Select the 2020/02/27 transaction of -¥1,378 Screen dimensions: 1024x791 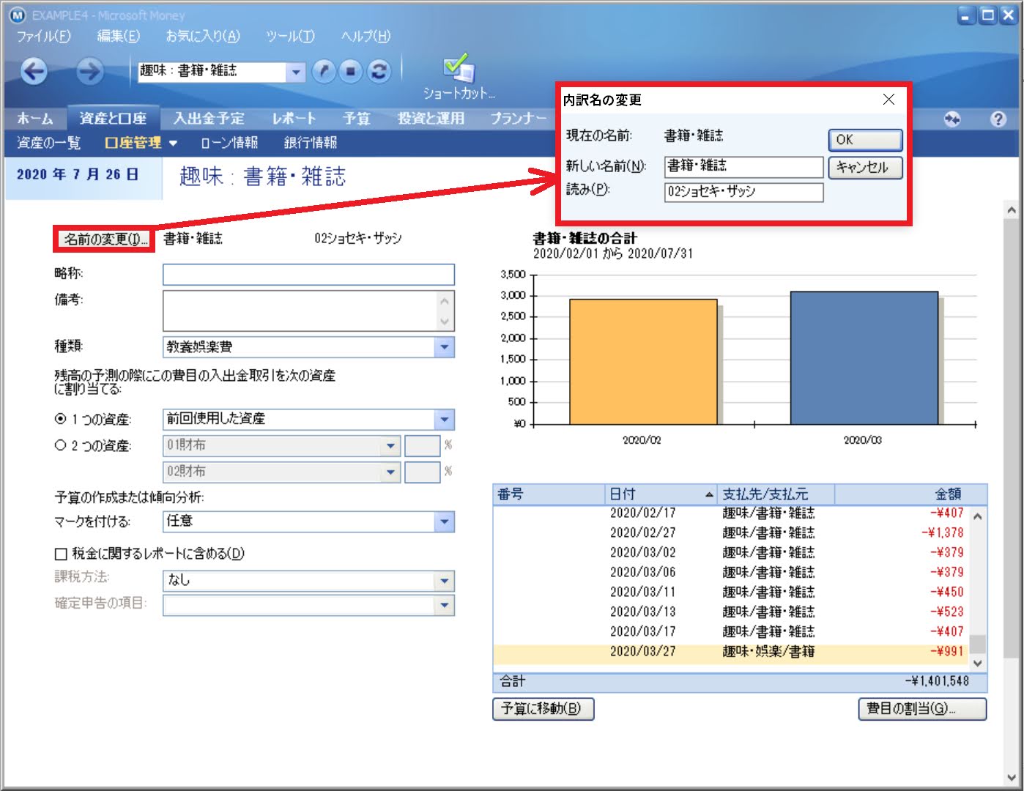pyautogui.click(x=730, y=533)
